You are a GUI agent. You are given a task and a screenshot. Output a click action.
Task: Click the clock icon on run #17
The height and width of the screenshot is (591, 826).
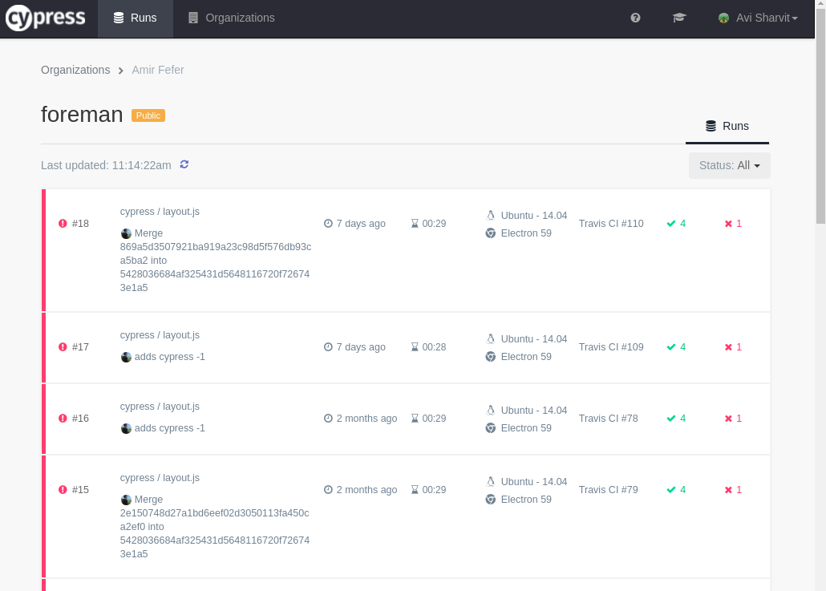pos(328,347)
